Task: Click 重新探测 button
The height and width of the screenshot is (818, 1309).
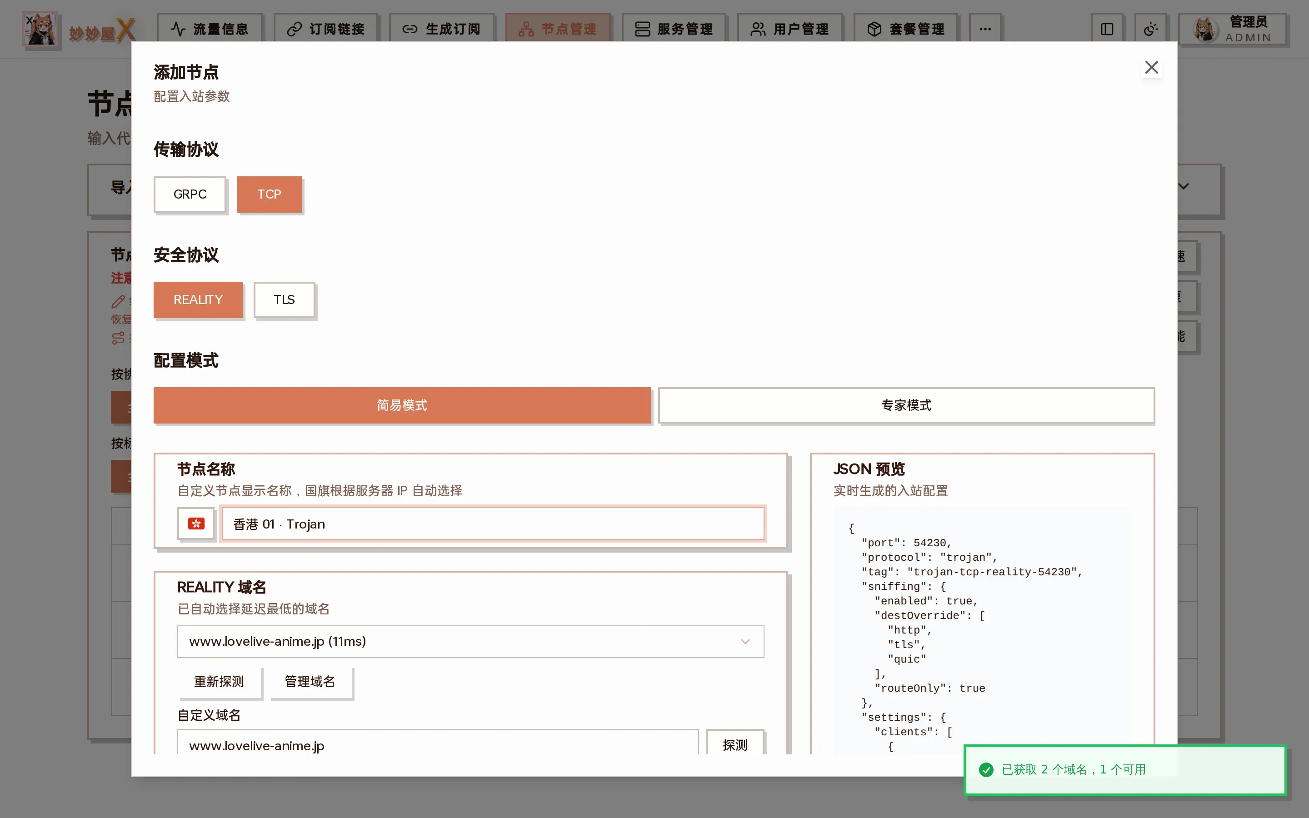Action: click(x=219, y=682)
